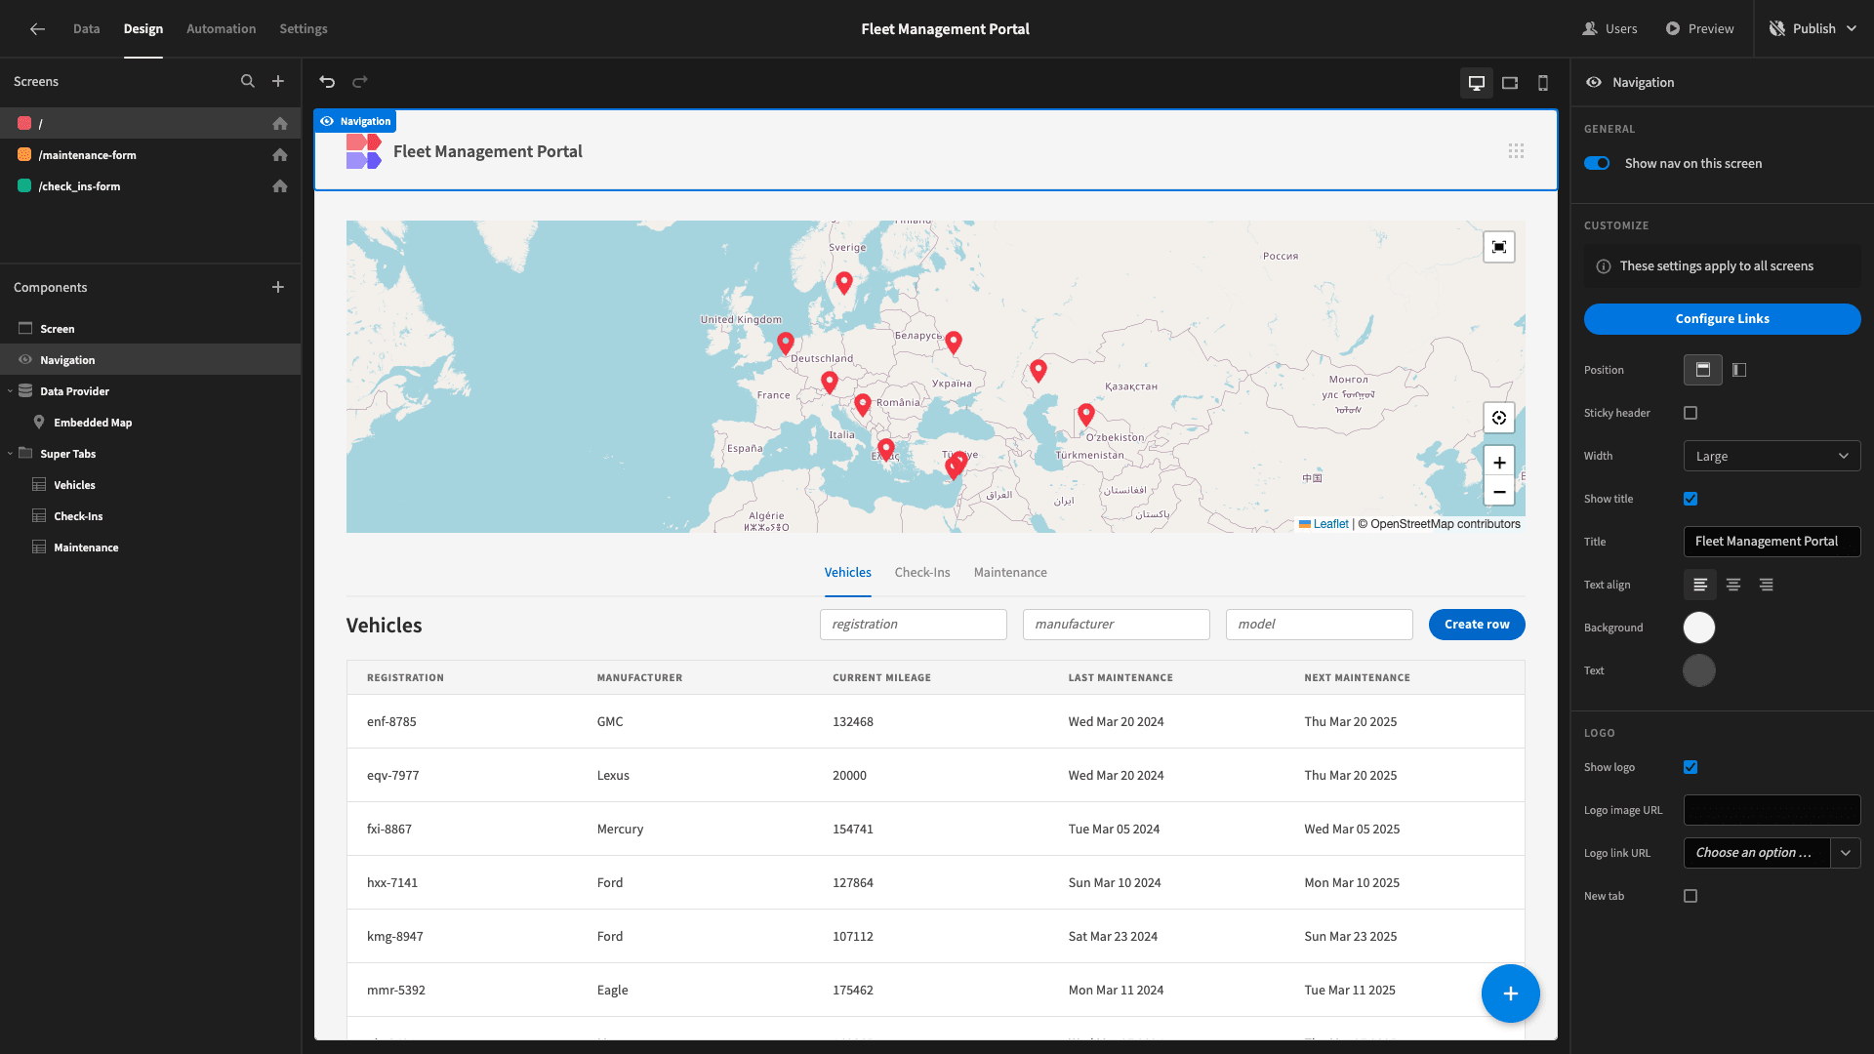Add a component with the plus icon
The image size is (1874, 1054).
(278, 287)
